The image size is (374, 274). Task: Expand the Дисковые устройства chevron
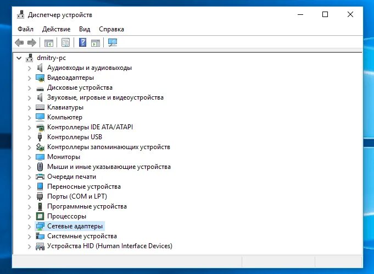29,88
